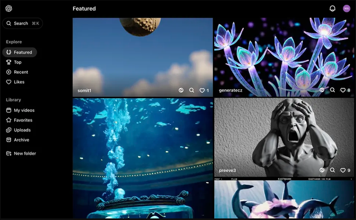Go to My videos library
356x220 pixels.
(x=20, y=111)
